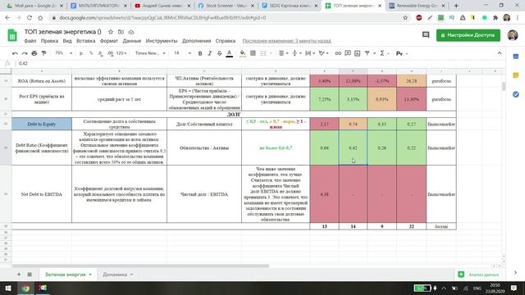Open the Вид menu
525x295 pixels.
tap(67, 41)
